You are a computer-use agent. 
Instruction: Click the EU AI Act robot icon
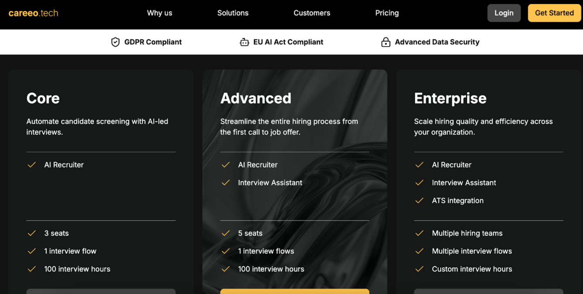pos(244,42)
